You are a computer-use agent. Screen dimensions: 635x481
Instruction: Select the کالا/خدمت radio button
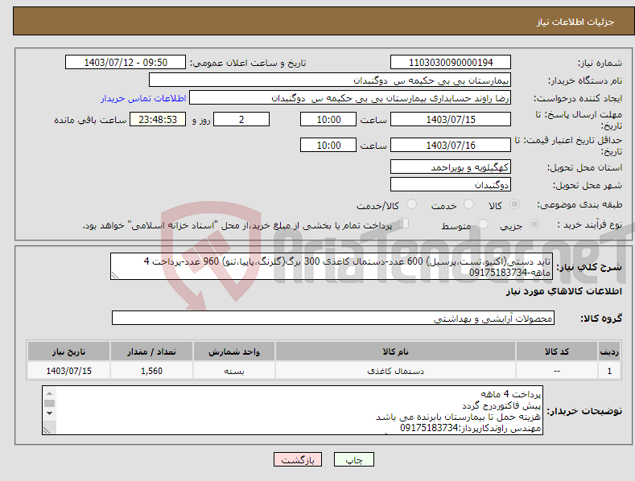(x=411, y=204)
